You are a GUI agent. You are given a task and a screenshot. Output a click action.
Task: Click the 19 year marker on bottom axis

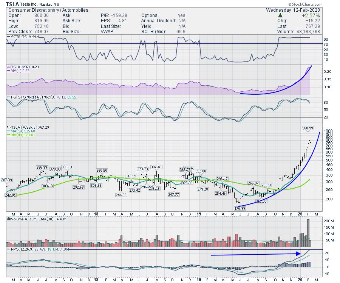[x=199, y=280]
